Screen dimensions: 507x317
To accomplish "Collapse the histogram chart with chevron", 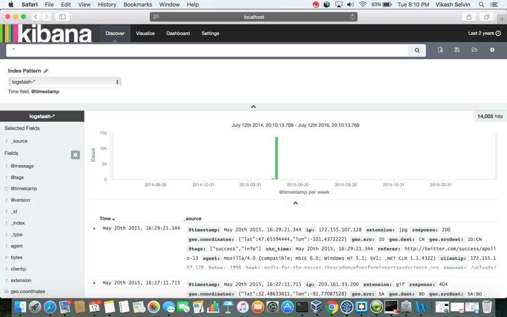I will coord(296,203).
